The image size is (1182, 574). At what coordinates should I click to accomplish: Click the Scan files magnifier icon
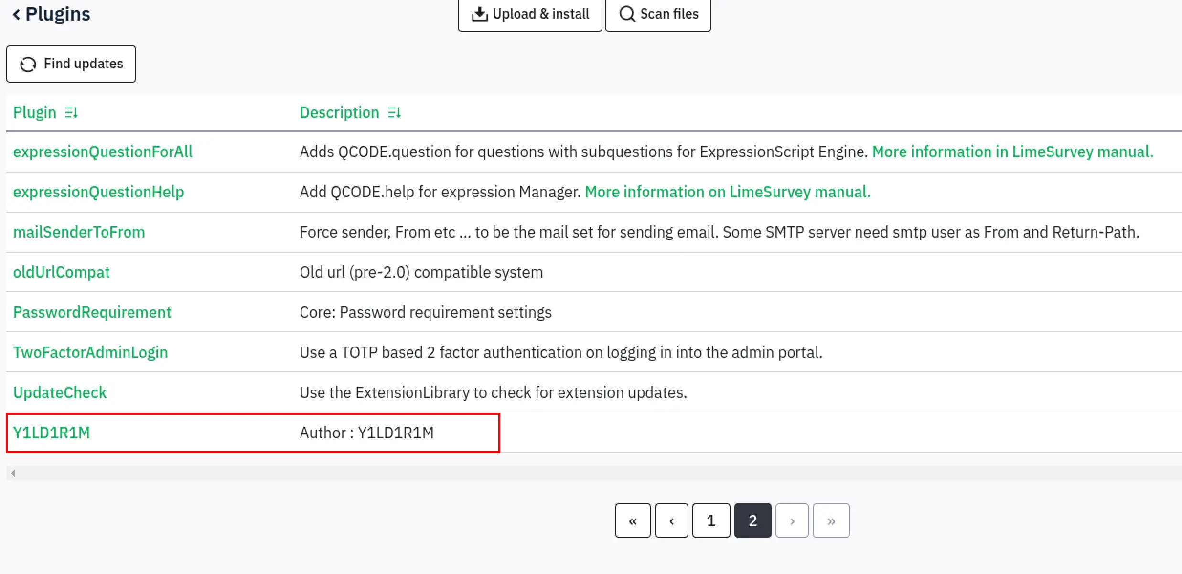coord(627,14)
